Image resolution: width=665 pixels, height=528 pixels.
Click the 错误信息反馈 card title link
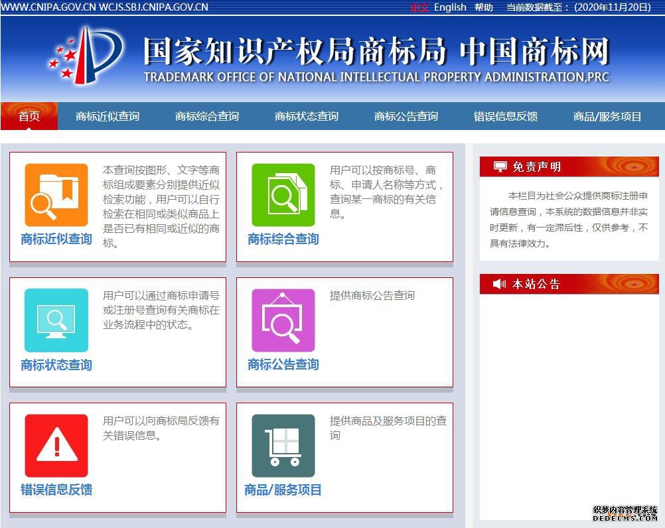point(56,490)
